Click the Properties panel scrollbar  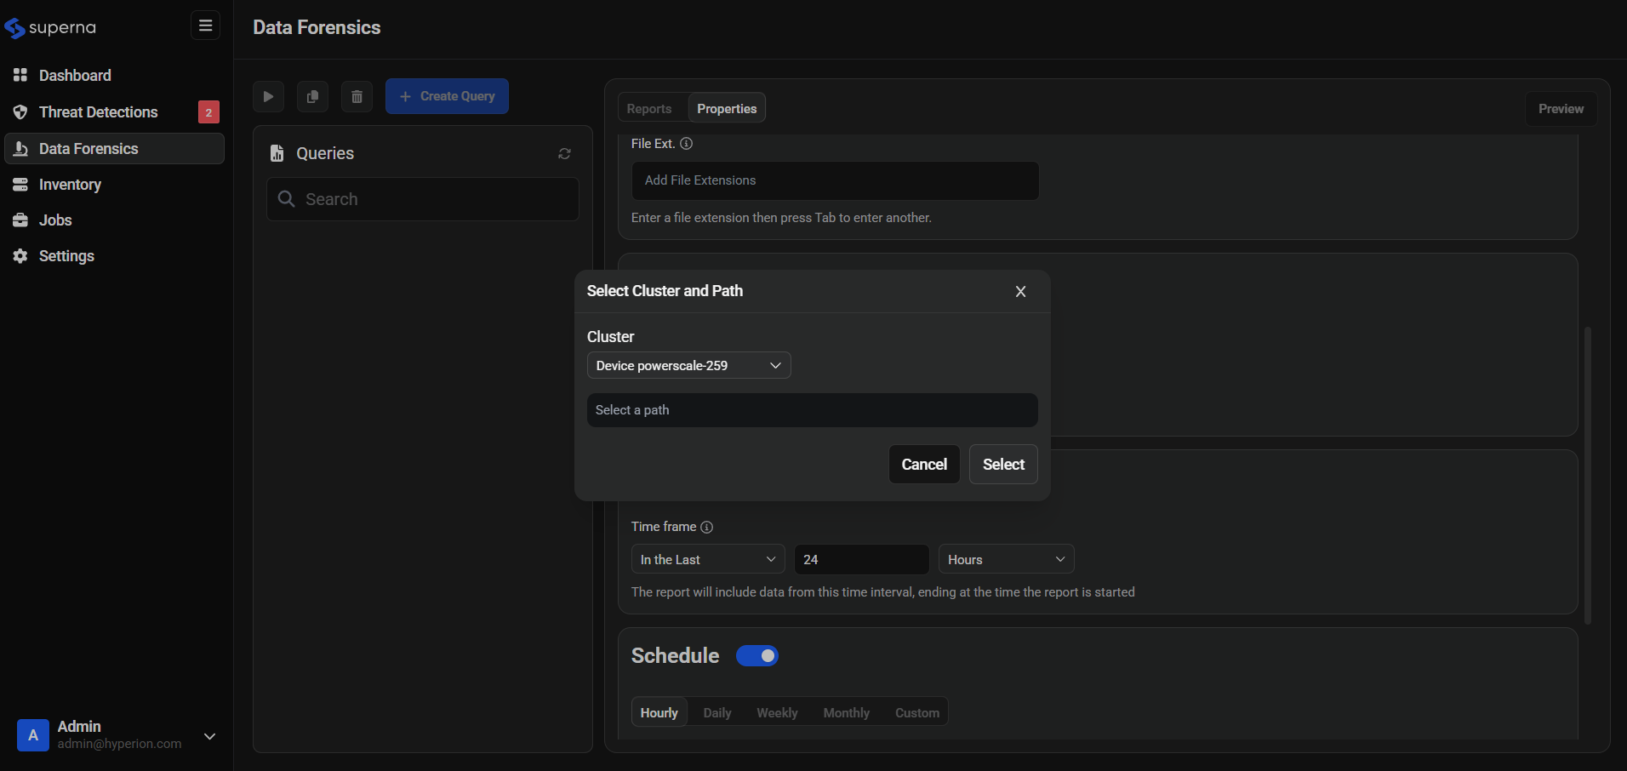point(1588,475)
